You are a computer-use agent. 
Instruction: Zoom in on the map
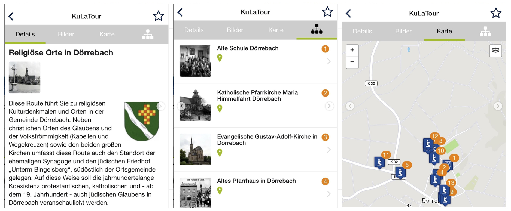352,50
